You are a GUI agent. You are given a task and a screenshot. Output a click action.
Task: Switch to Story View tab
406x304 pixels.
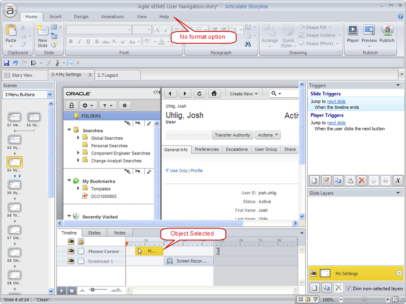tap(22, 75)
